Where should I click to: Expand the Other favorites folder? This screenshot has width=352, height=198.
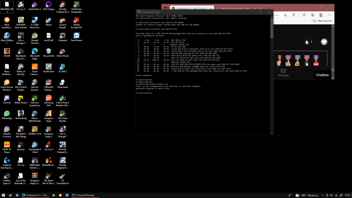click(x=322, y=21)
